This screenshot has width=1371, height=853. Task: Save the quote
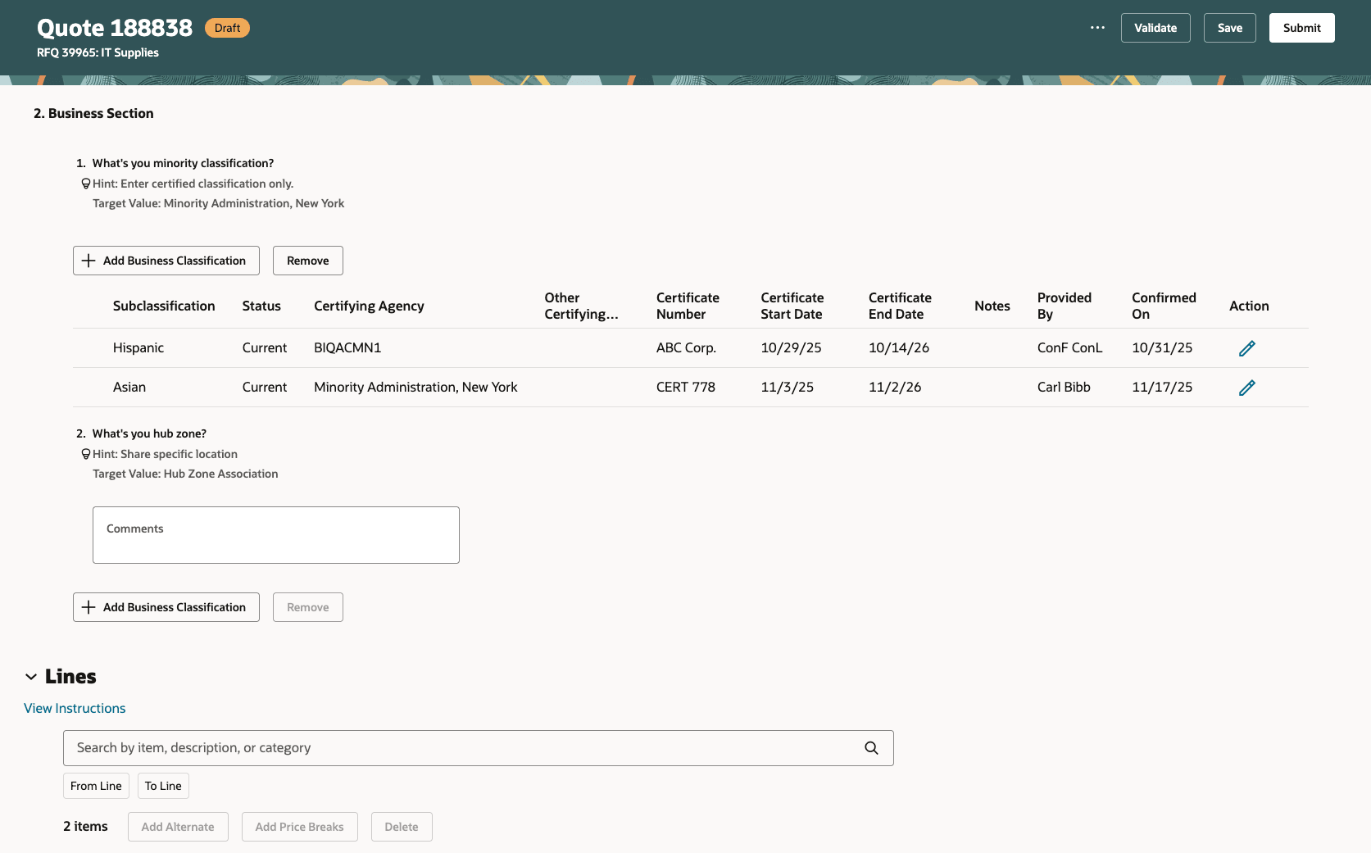click(1229, 27)
